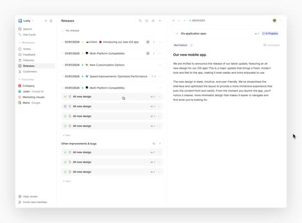Toggle purple in-progress status on All new design row
The height and width of the screenshot is (223, 302).
click(65, 107)
